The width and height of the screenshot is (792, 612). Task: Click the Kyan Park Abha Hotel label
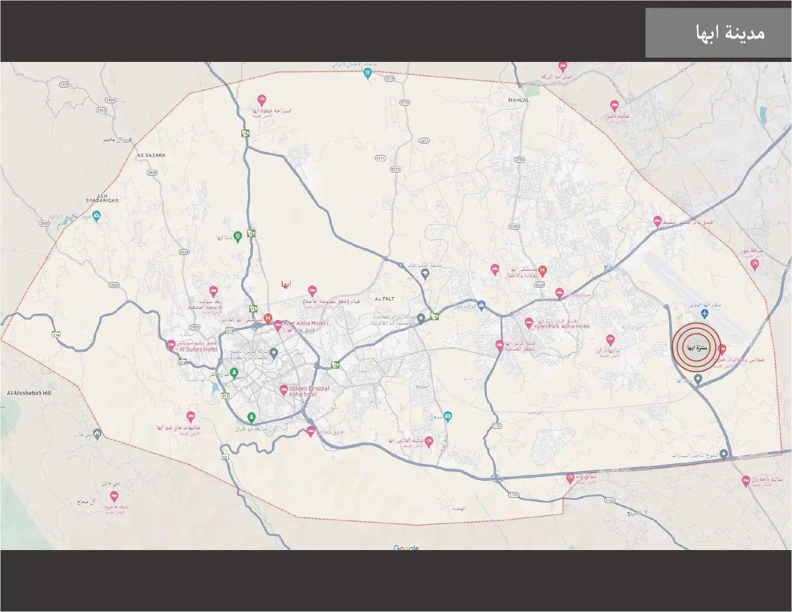click(x=562, y=326)
